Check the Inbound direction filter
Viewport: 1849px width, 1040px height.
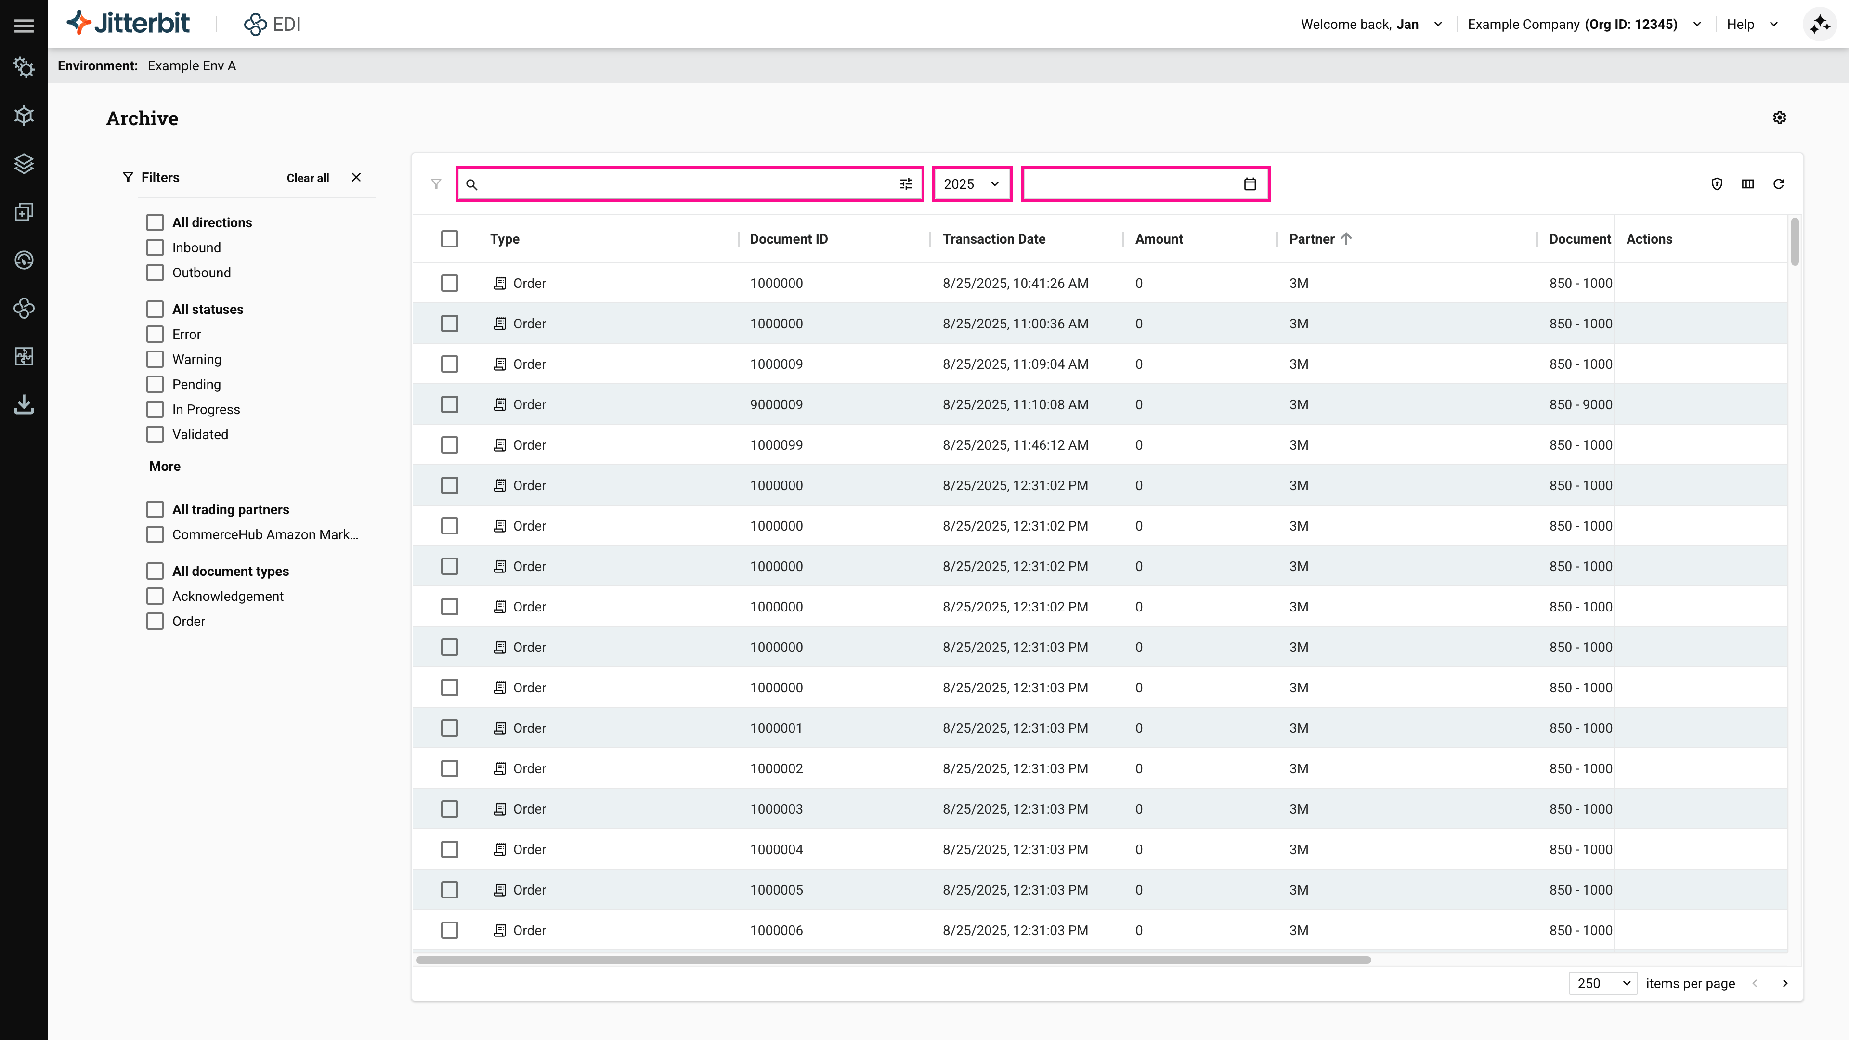(x=154, y=247)
